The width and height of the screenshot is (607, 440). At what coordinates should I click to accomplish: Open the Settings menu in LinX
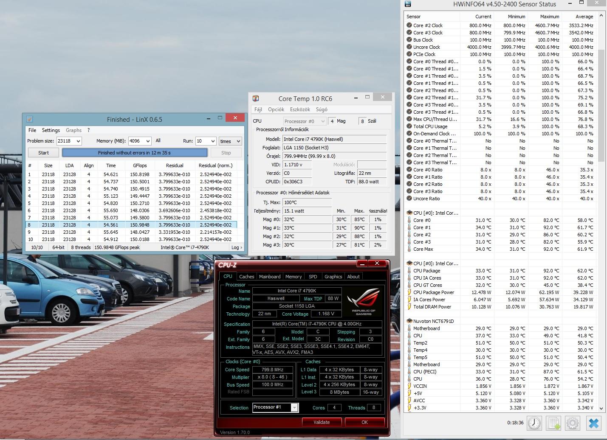point(51,130)
